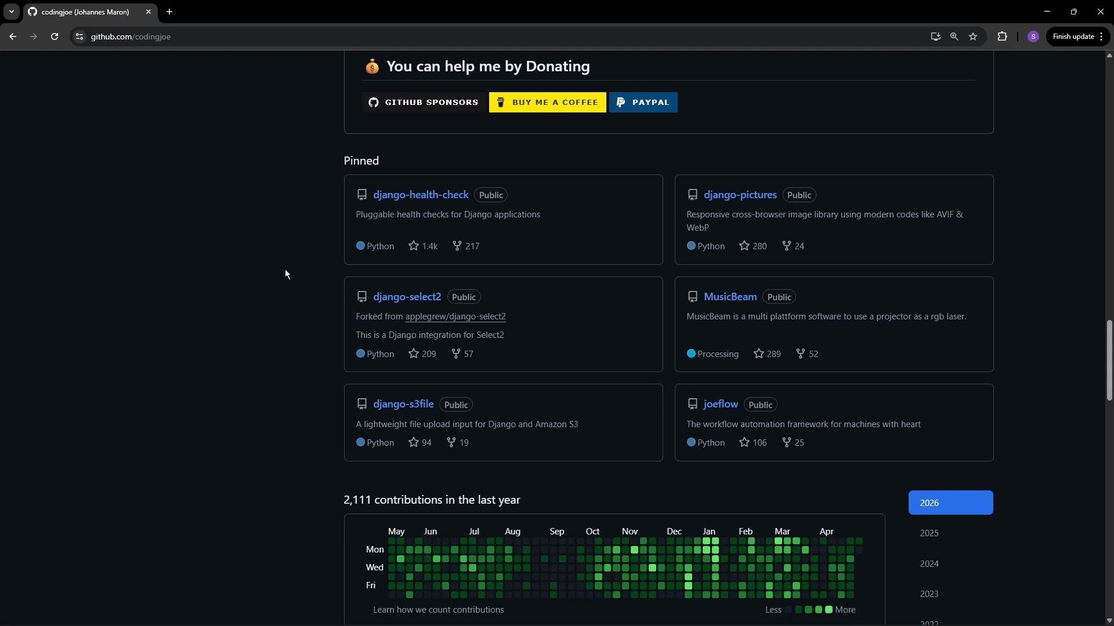The image size is (1114, 626).
Task: Click the "2,111 contributions in the last year" heading
Action: pos(432,500)
